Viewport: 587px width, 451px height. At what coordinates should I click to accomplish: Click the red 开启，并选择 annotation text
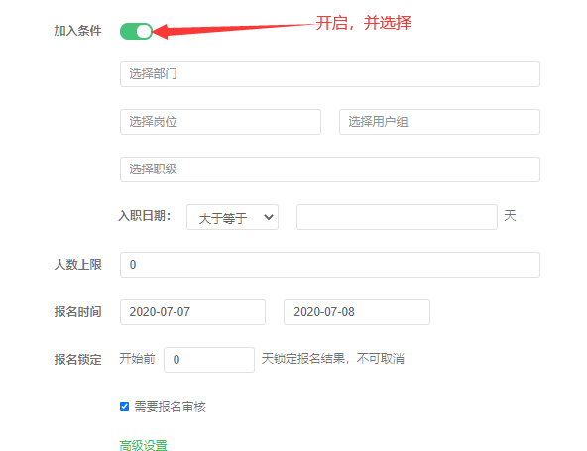point(364,23)
